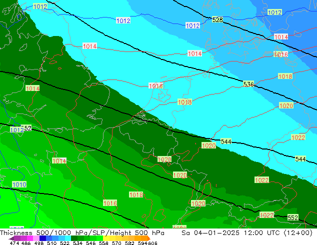The image size is (317, 245).
Task: Click the 606 legend value
Action: 152,243
